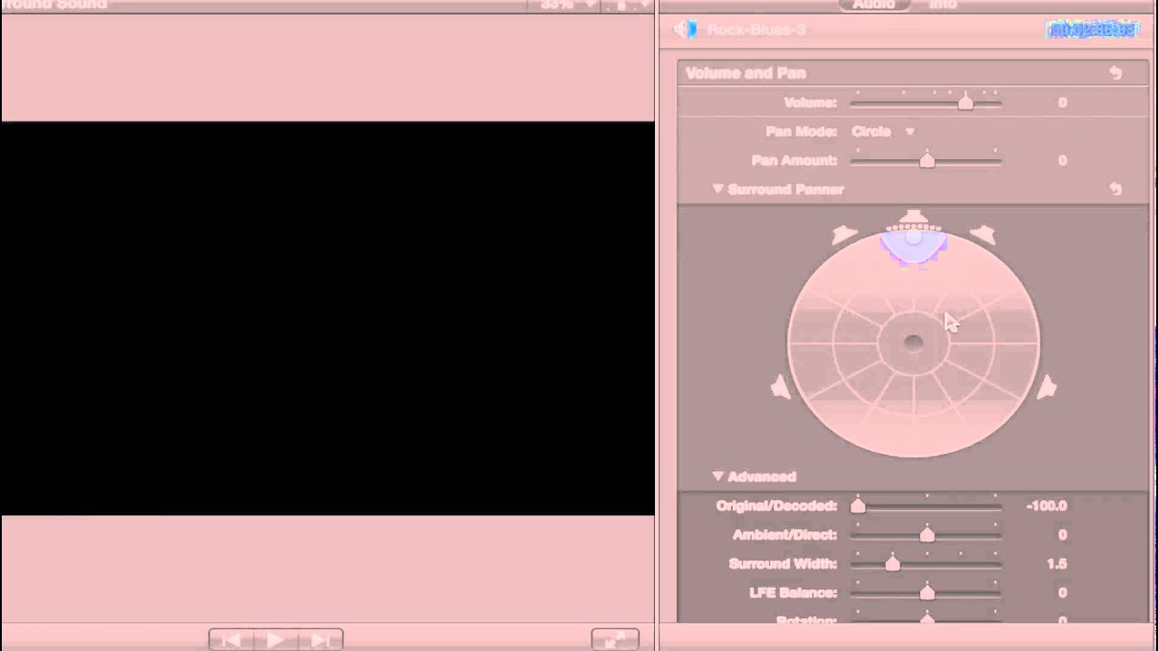Screen dimensions: 1158x651
Task: Click the LFE Balance label
Action: pyautogui.click(x=793, y=592)
